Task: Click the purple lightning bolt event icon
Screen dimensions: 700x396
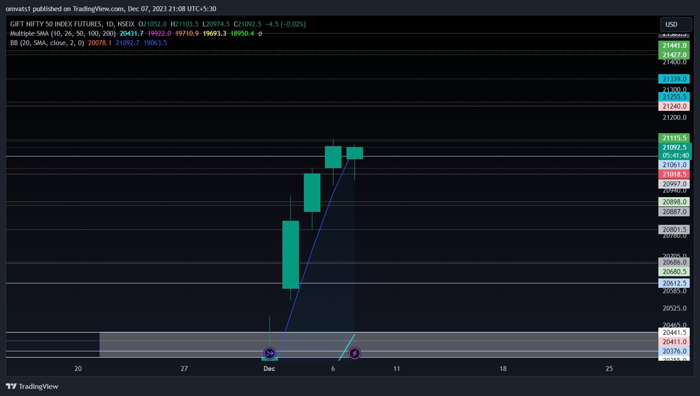Action: (354, 354)
